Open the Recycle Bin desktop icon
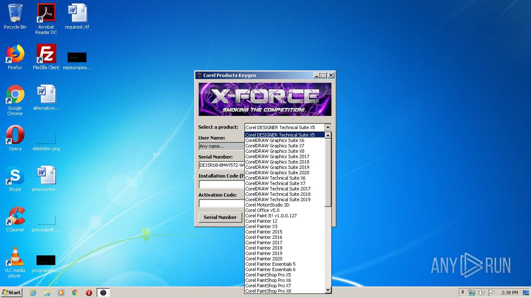531x298 pixels. tap(15, 17)
